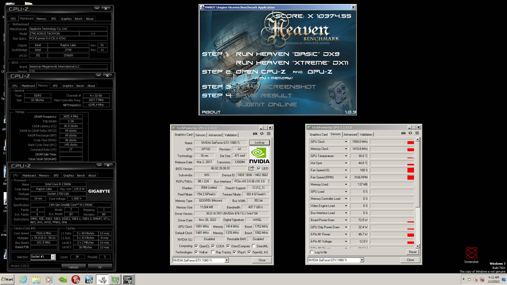Viewport: 507px width, 285px height.
Task: Toggle the PhysX checkbox
Action: pyautogui.click(x=234, y=252)
